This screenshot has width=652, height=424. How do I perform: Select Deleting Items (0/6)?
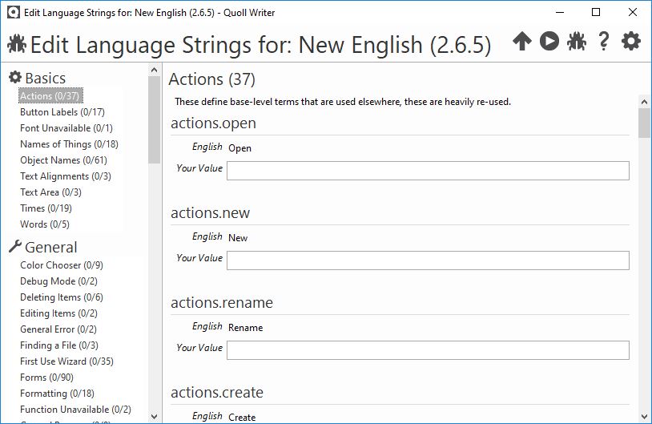pos(62,297)
